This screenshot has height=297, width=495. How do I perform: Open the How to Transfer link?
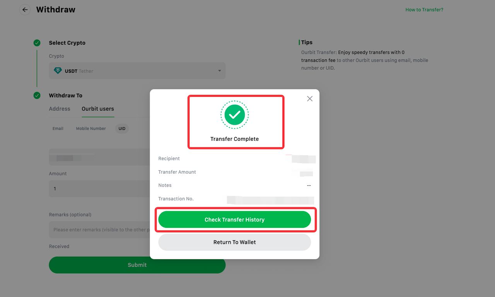coord(424,10)
